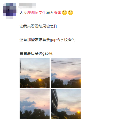Image resolution: width=119 pixels, height=122 pixels.
Task: Click the first smiley emoji after 泰国
Action: (65, 13)
